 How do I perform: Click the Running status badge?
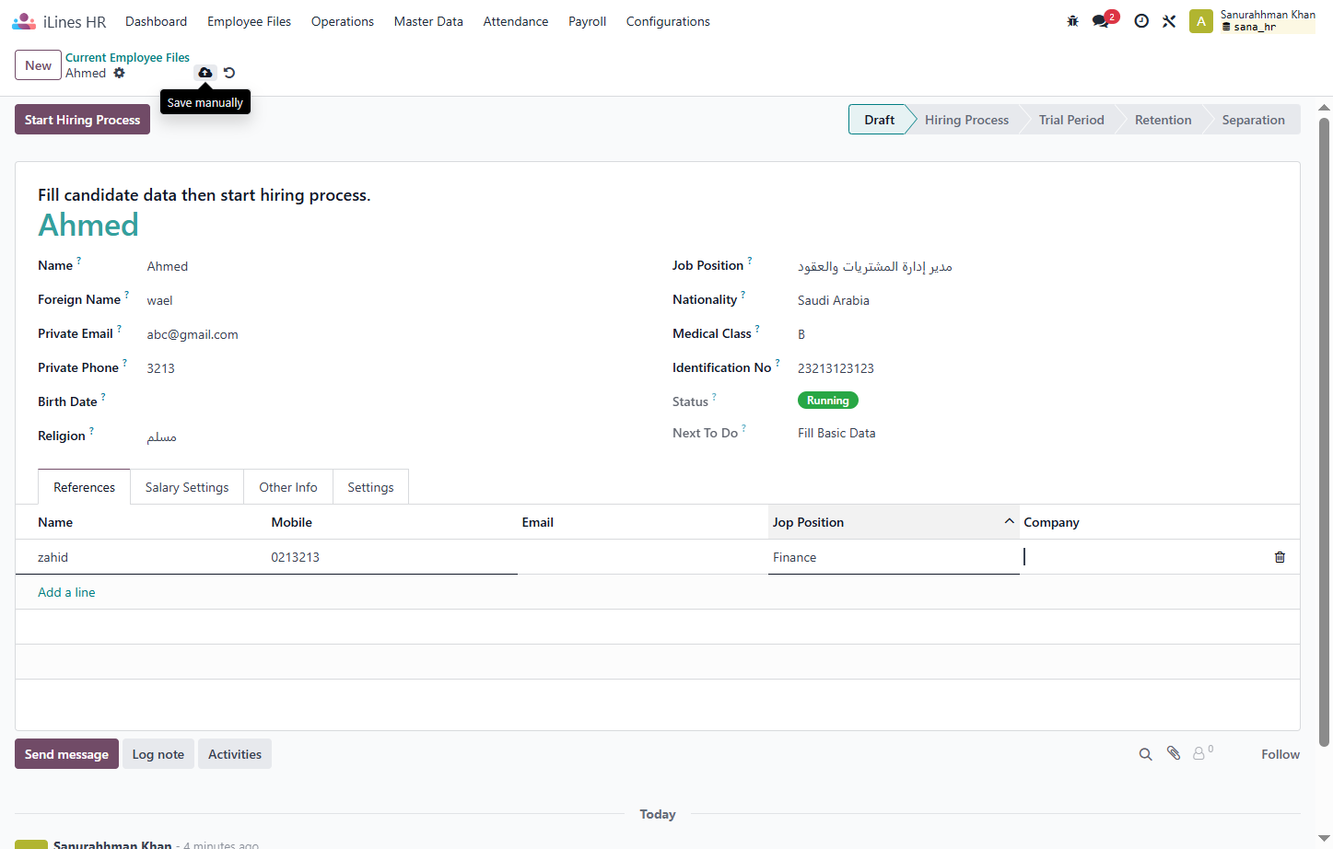[827, 401]
